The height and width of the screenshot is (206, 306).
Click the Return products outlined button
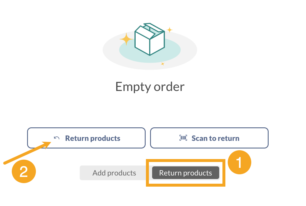86,138
